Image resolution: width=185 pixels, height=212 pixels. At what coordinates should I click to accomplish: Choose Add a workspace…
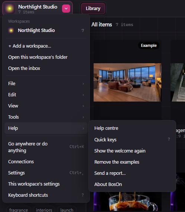tap(46, 46)
